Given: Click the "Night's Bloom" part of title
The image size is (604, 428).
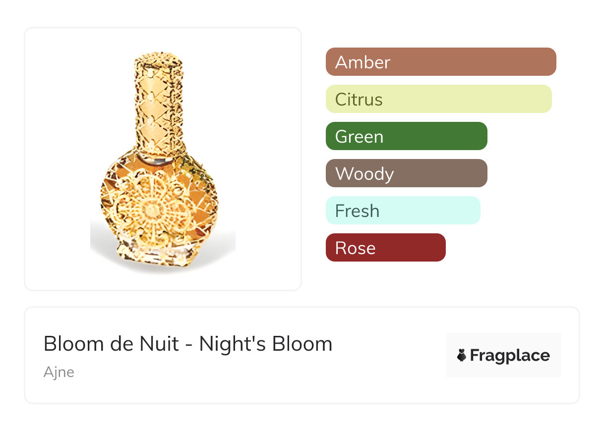Looking at the screenshot, I should click(266, 344).
